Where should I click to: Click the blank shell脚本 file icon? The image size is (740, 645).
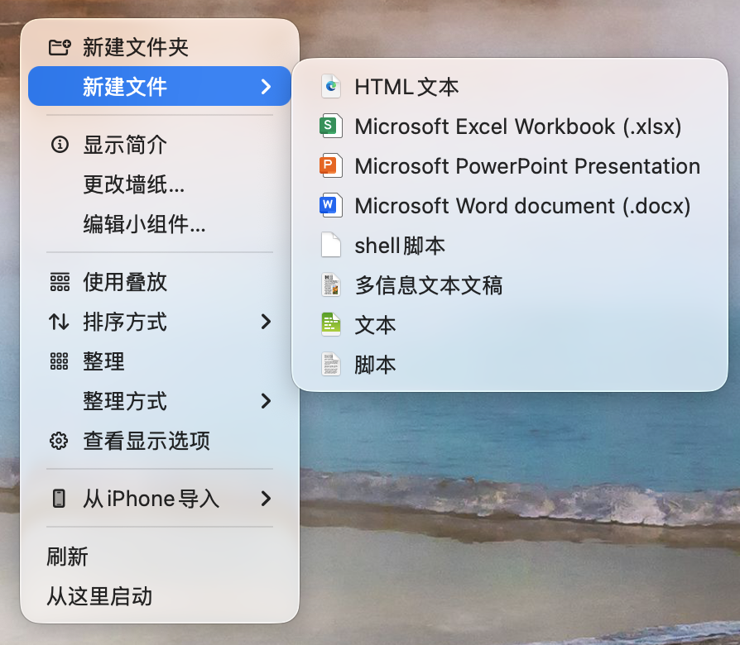(x=331, y=246)
